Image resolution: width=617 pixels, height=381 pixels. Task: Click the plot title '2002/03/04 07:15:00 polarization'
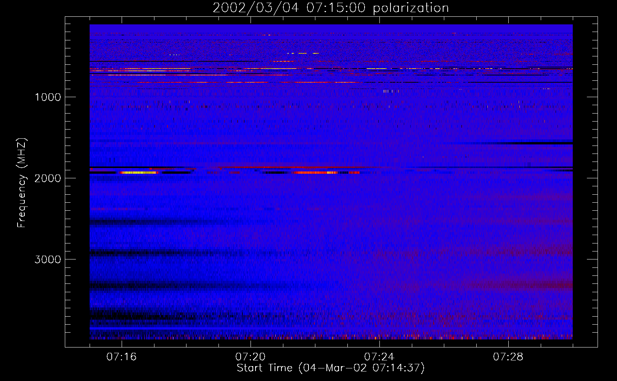point(331,8)
